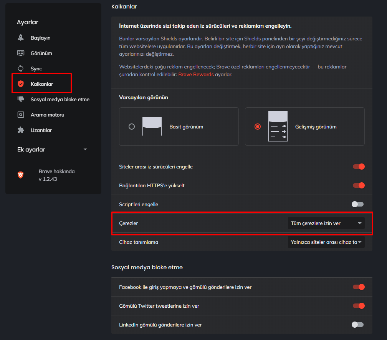Open the Çerezler dropdown
387x340 pixels.
(326, 223)
